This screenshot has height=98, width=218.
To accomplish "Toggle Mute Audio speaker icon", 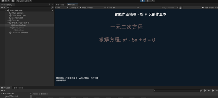I will 203,8.
